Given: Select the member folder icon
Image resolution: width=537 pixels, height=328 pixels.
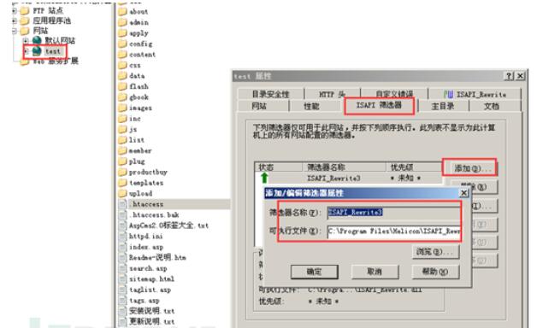Looking at the screenshot, I should [122, 150].
